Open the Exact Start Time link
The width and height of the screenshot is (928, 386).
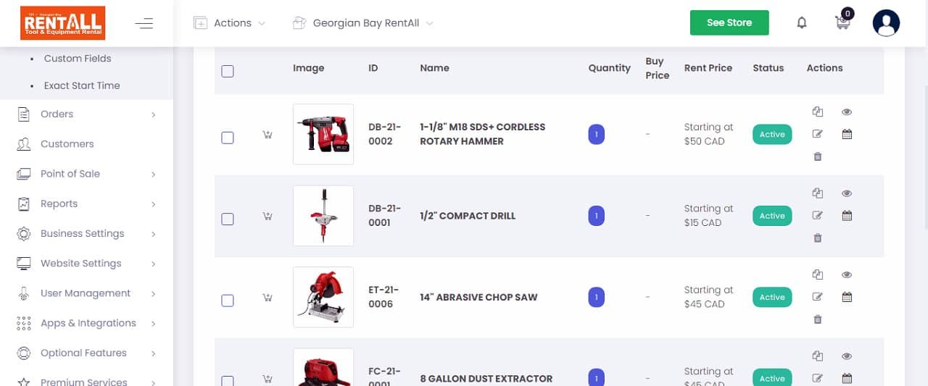82,85
